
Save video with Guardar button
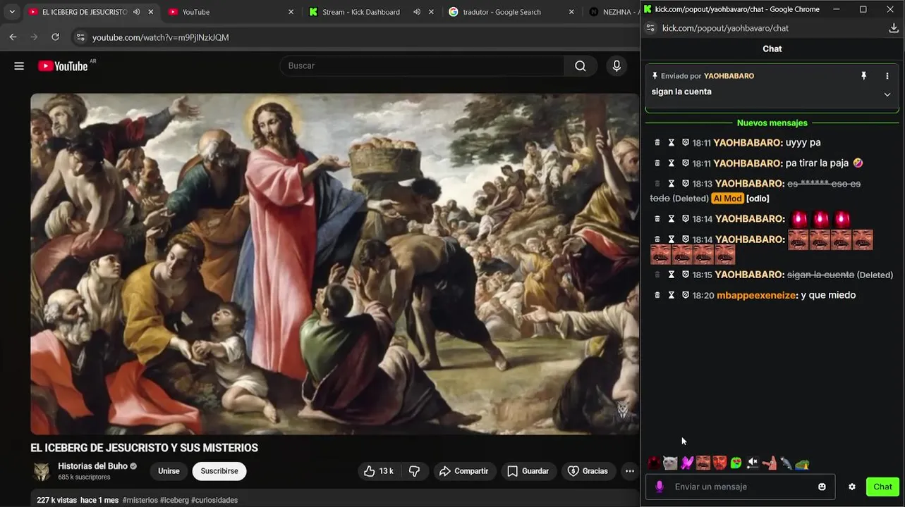click(x=528, y=471)
